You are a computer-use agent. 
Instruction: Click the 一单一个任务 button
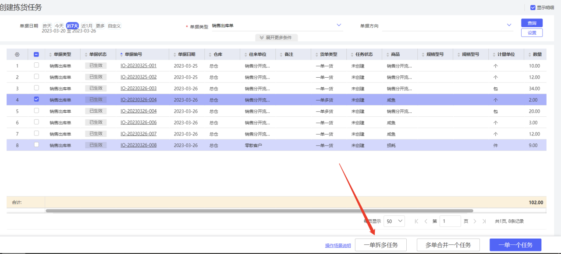(x=515, y=245)
